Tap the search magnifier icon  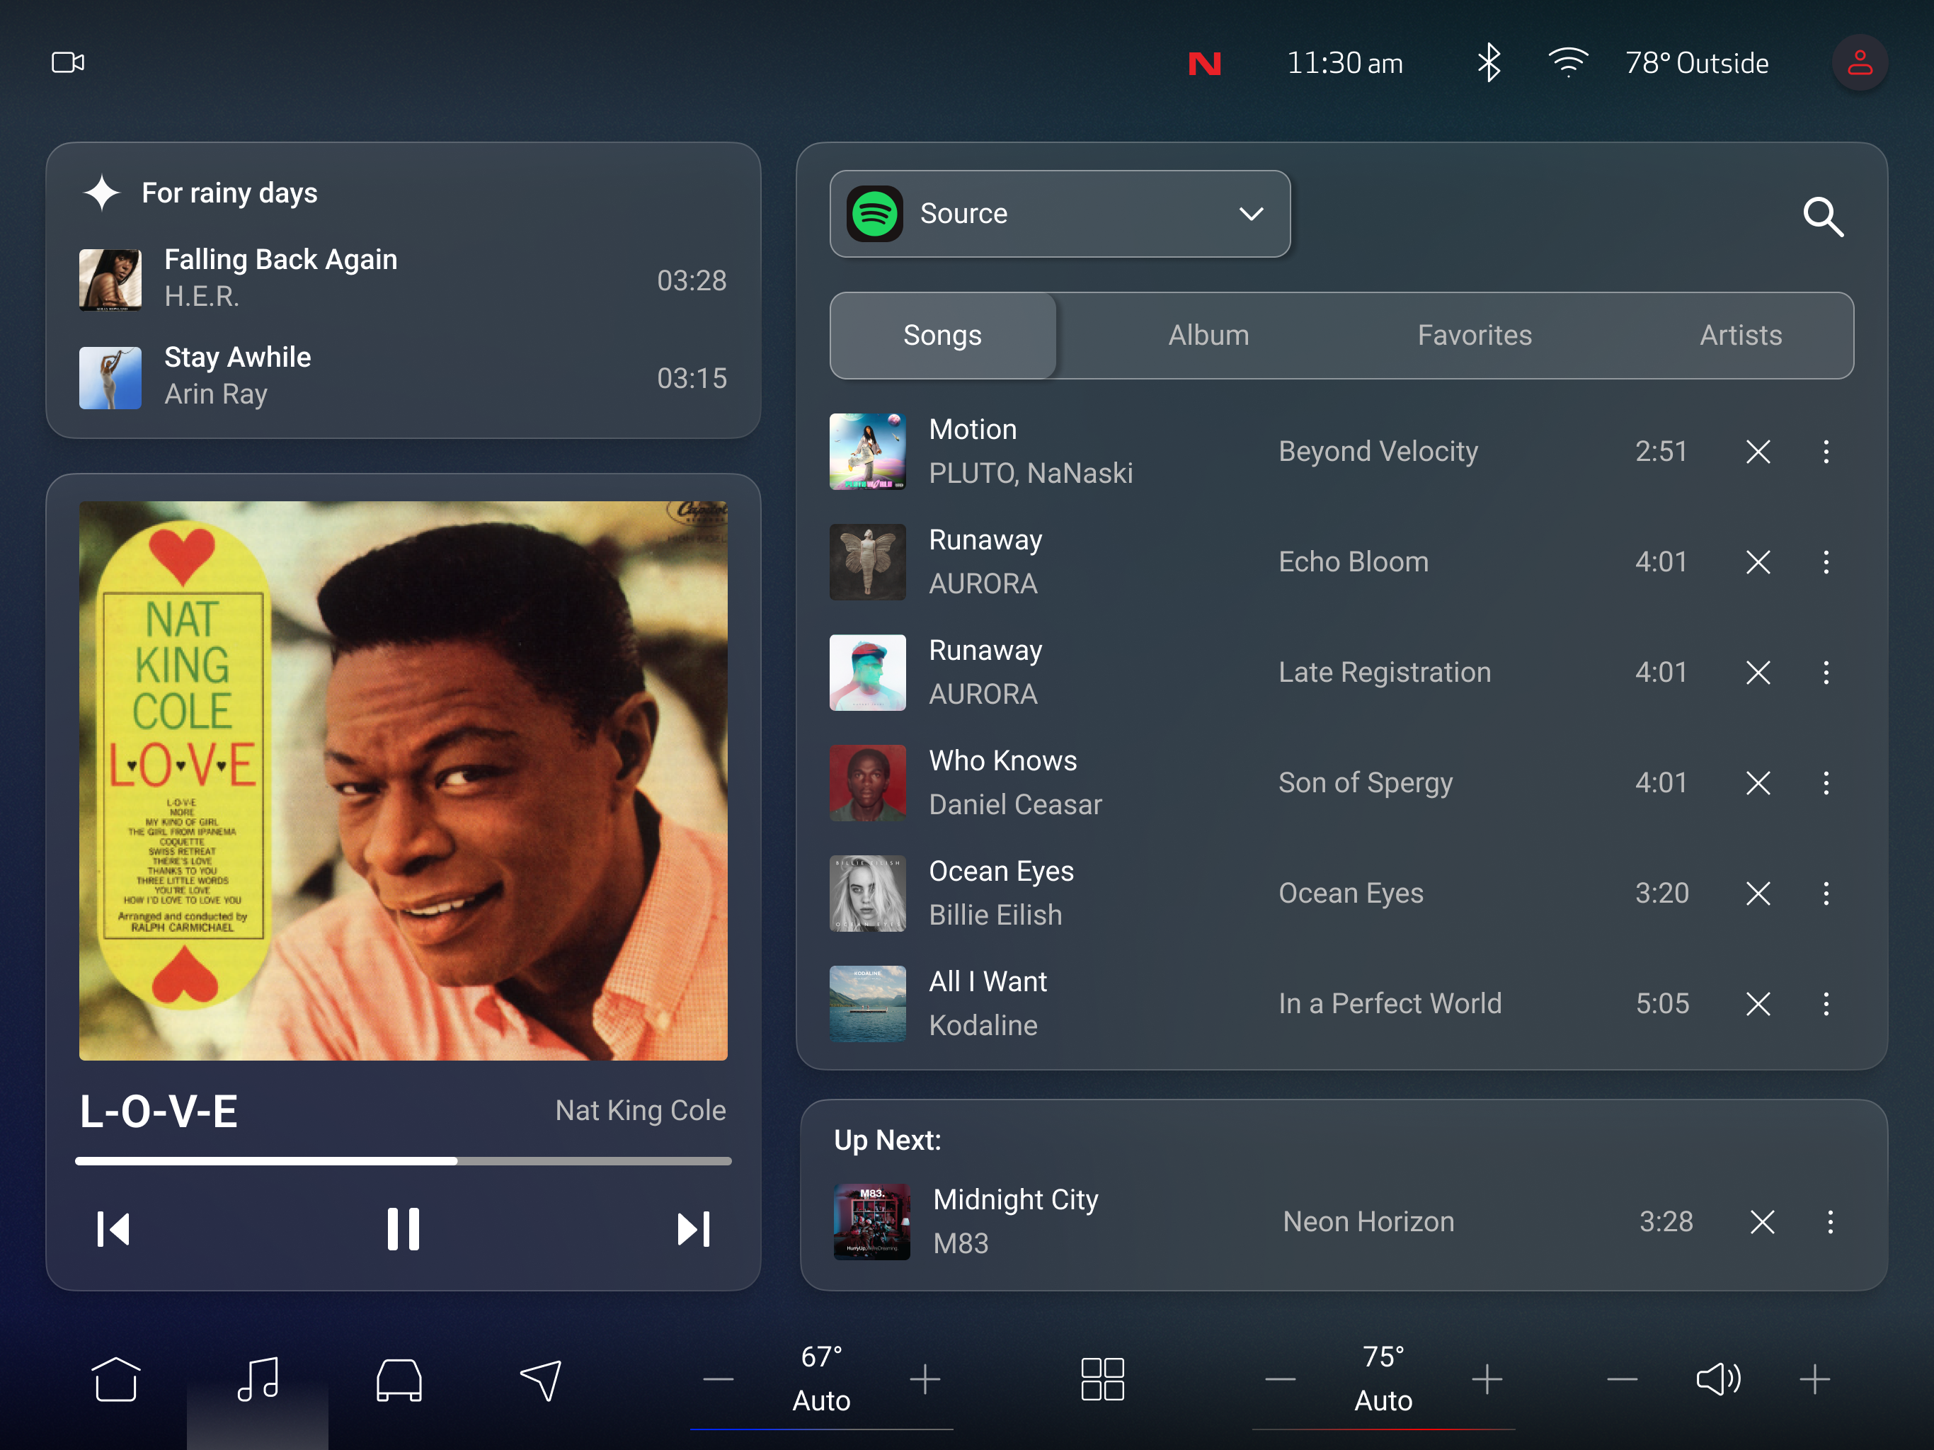[1823, 216]
